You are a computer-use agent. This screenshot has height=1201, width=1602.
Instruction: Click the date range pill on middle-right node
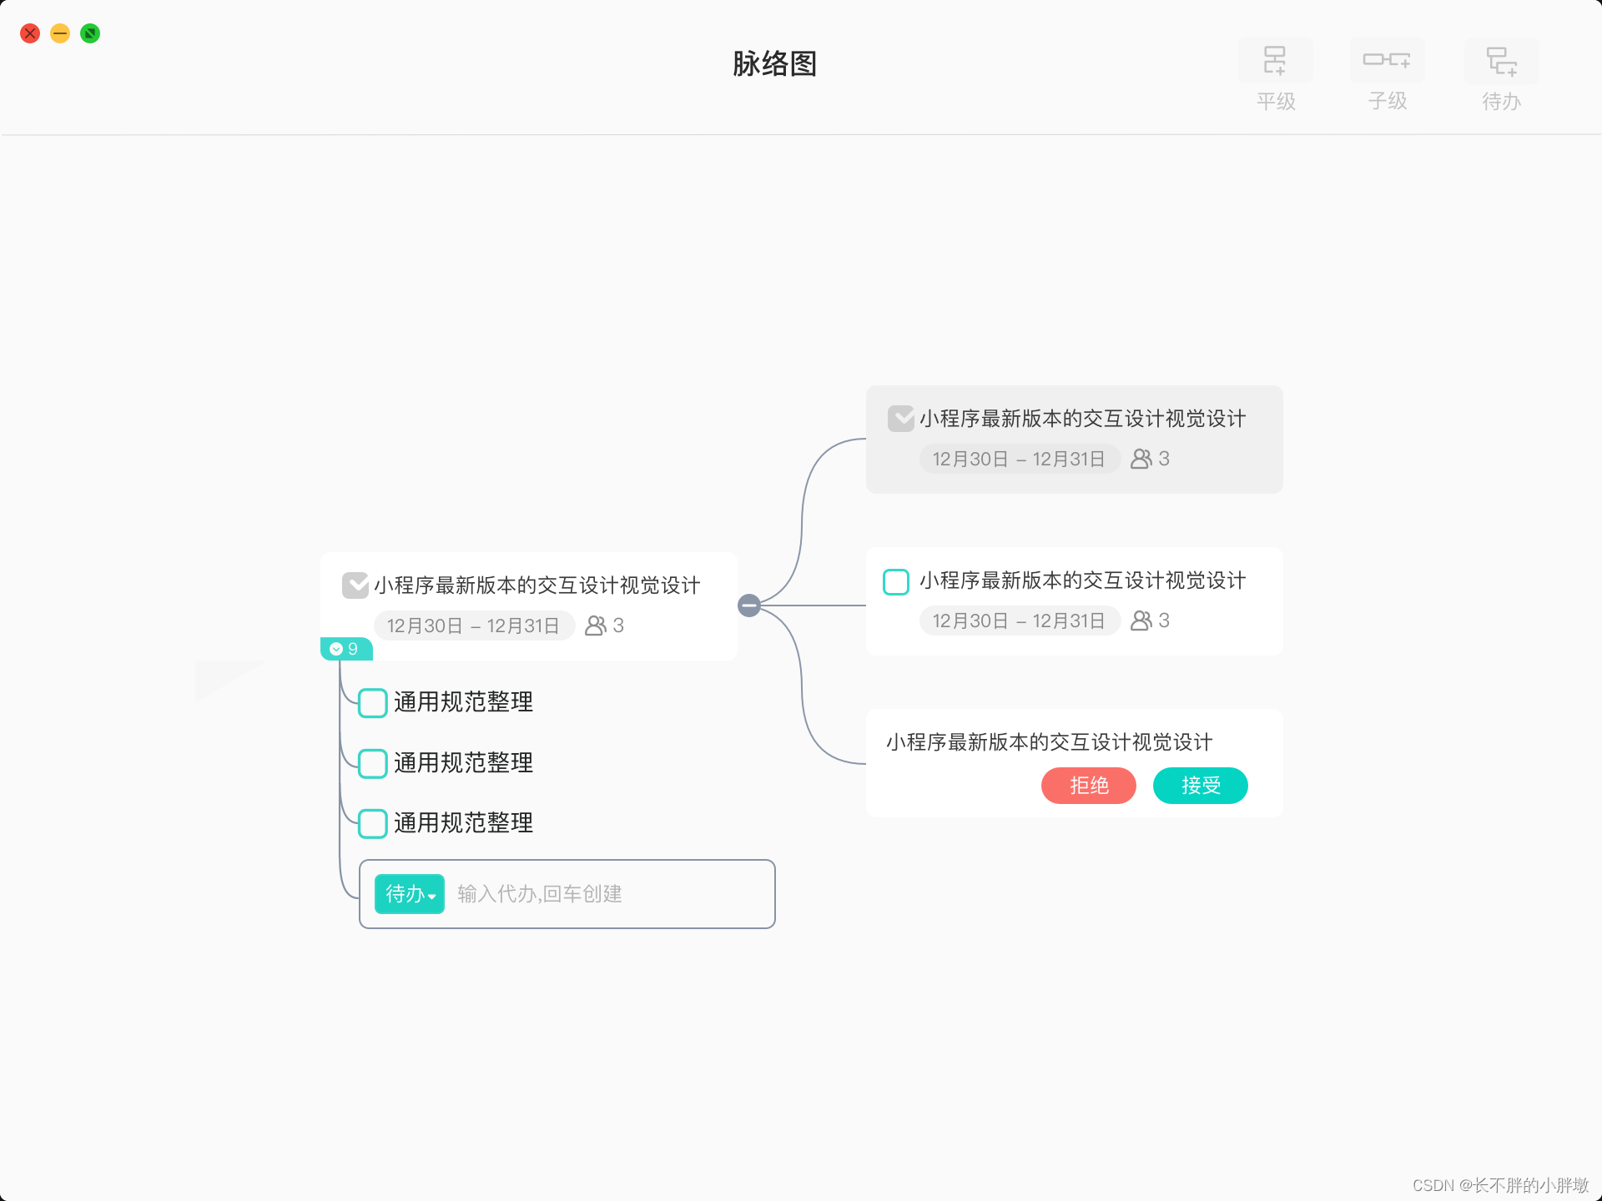click(1019, 621)
